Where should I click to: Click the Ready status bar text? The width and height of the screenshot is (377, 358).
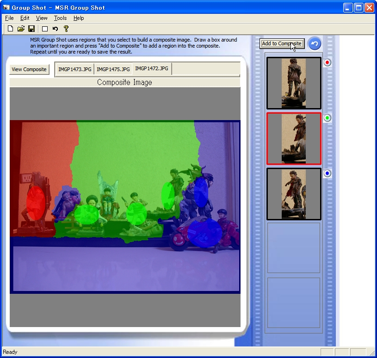10,352
